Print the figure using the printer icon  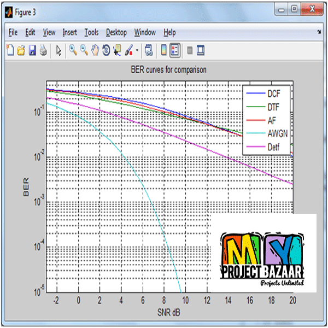pos(43,51)
